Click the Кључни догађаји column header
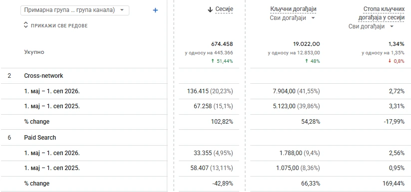 click(293, 9)
